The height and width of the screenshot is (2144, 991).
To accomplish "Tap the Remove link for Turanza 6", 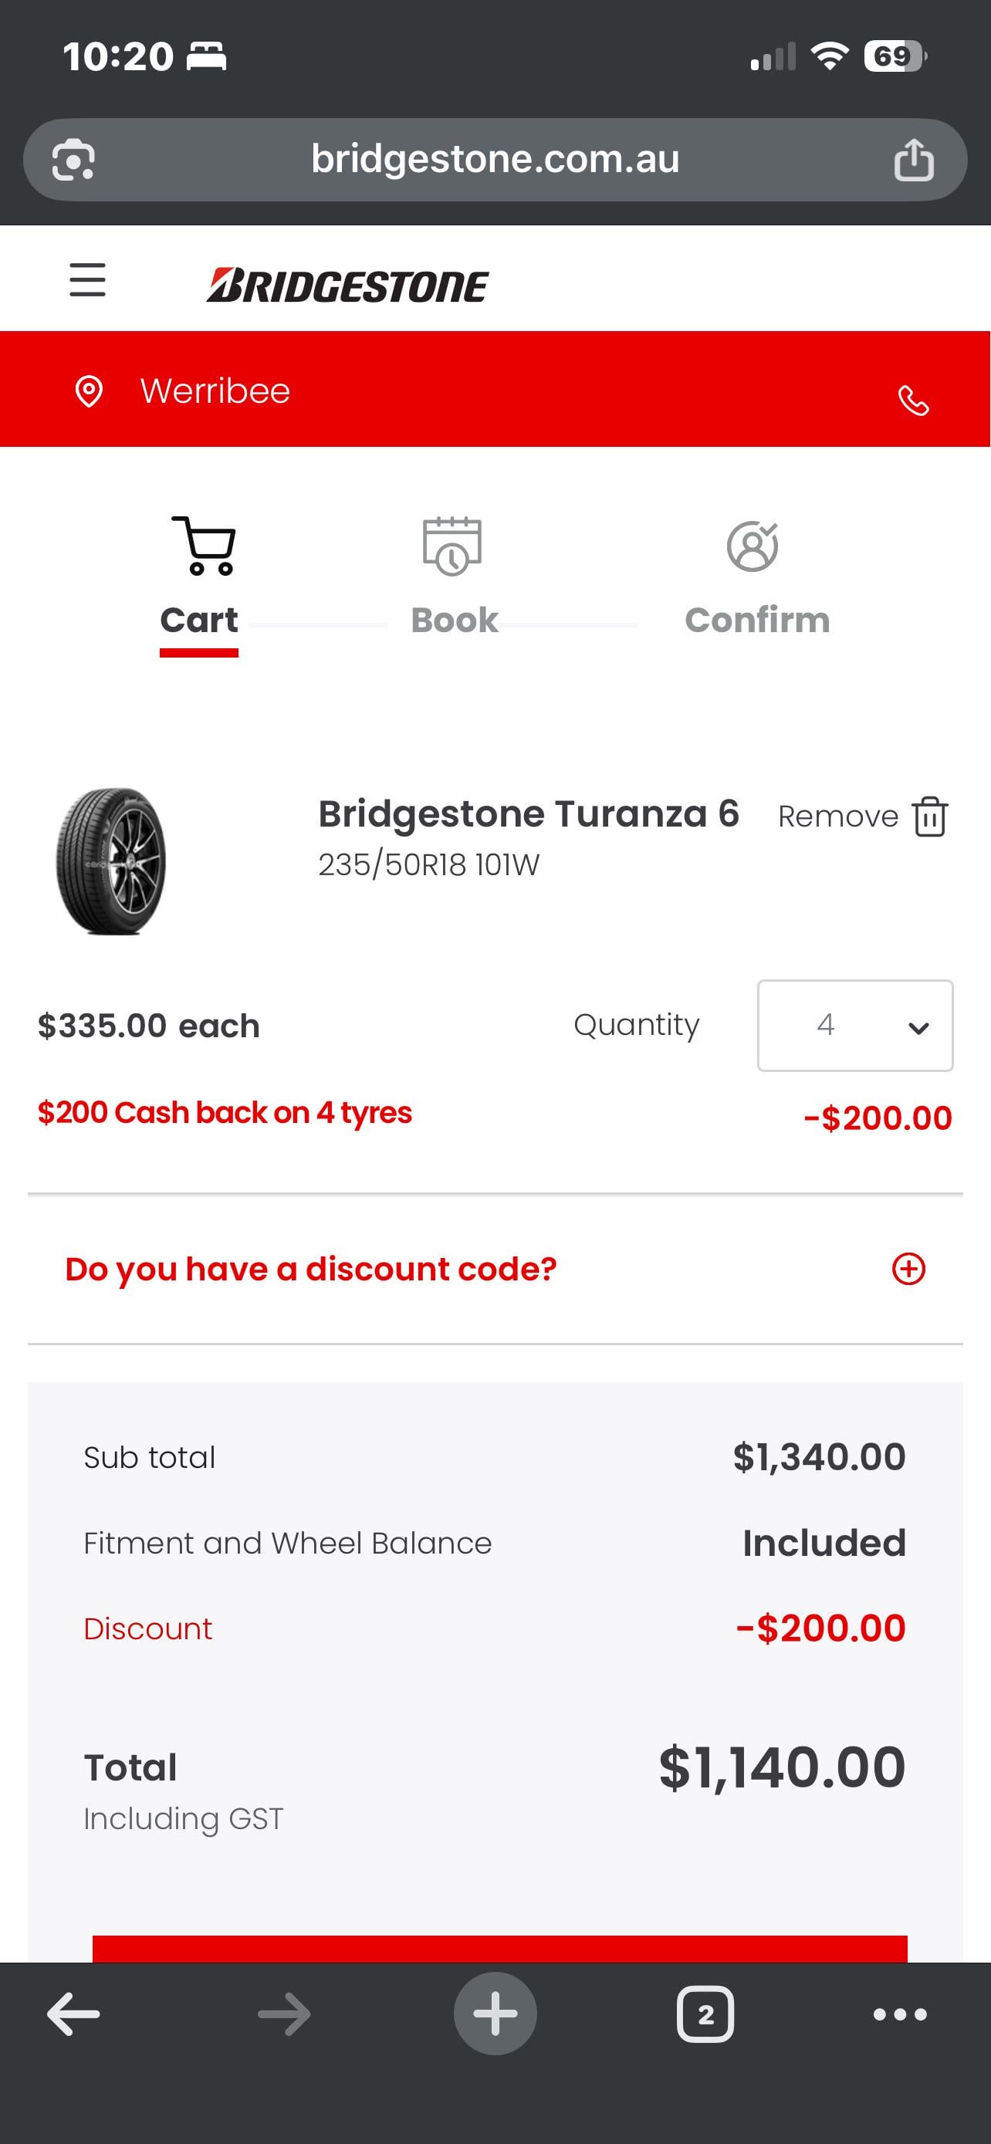I will point(837,817).
